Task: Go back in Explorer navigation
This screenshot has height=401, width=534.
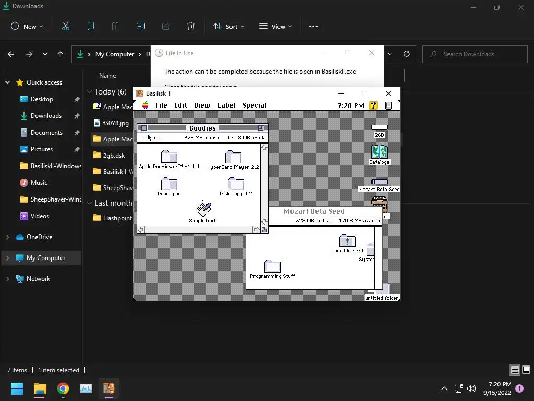Action: click(x=11, y=54)
